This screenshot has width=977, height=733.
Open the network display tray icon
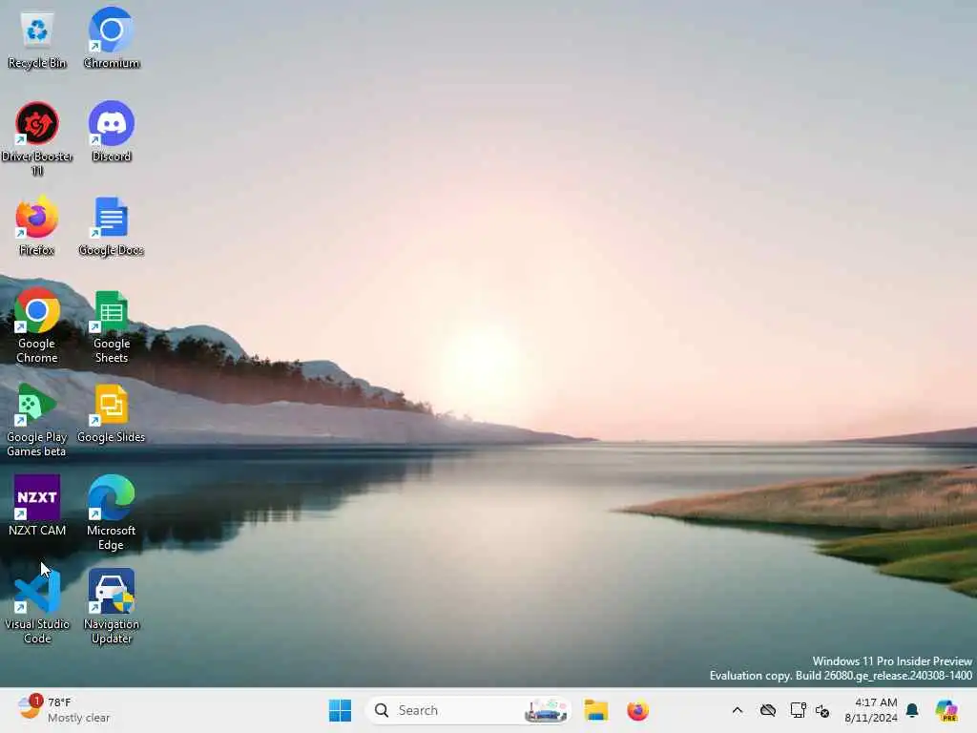[799, 710]
